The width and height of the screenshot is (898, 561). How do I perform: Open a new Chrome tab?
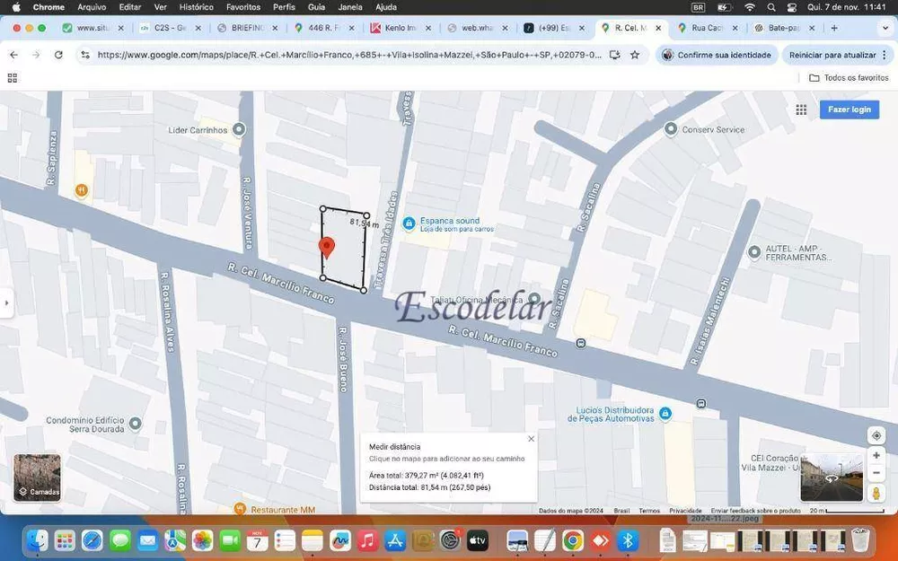tap(834, 28)
